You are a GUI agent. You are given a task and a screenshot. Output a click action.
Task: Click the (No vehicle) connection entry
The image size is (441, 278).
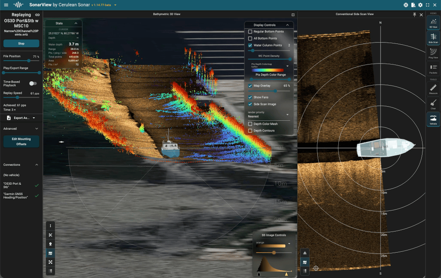[x=12, y=175]
